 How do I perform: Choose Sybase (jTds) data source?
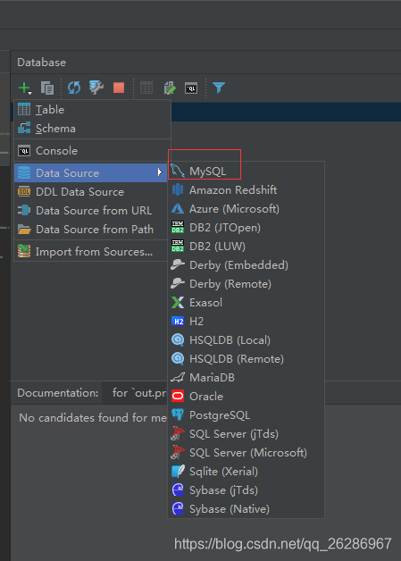[x=246, y=490]
